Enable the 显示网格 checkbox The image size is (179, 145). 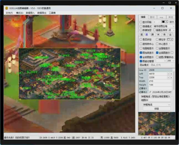click(x=141, y=22)
